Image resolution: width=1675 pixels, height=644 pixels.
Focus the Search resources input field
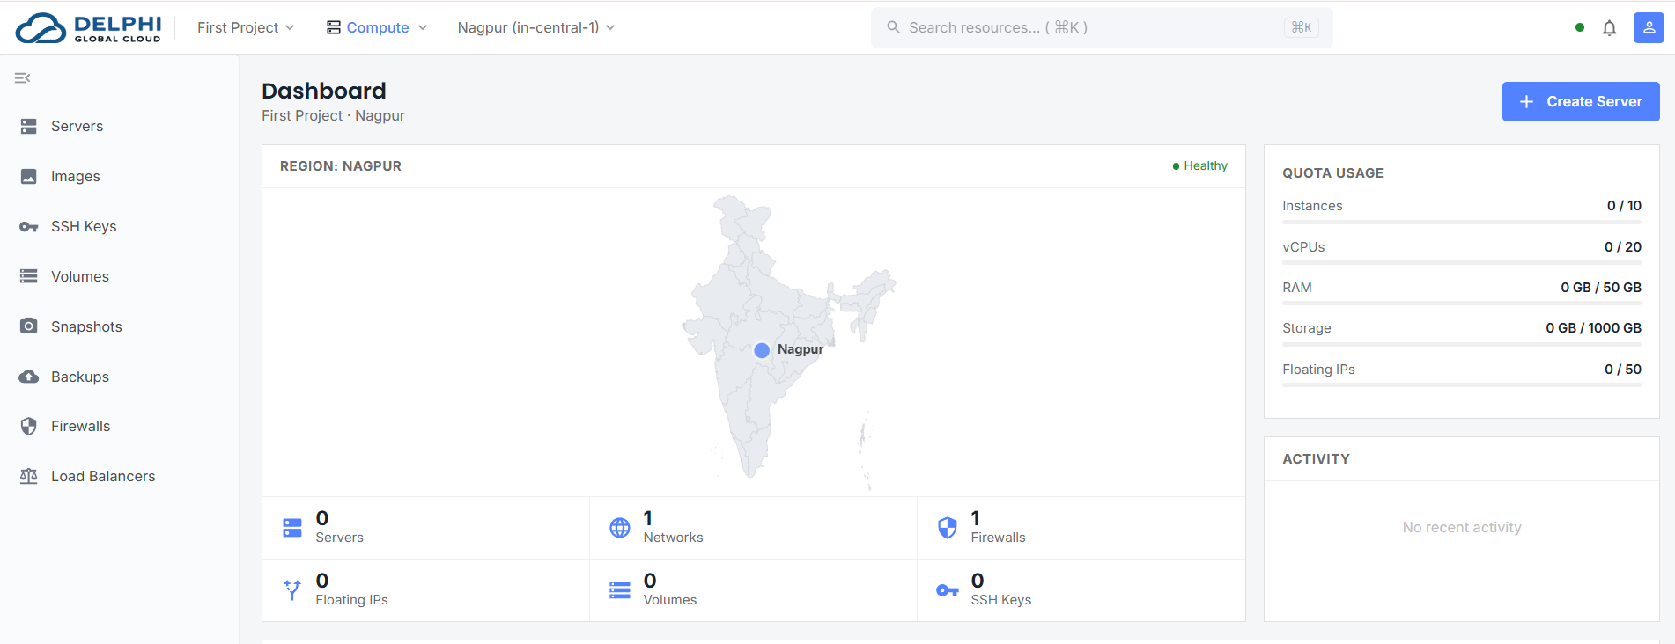pyautogui.click(x=1102, y=27)
